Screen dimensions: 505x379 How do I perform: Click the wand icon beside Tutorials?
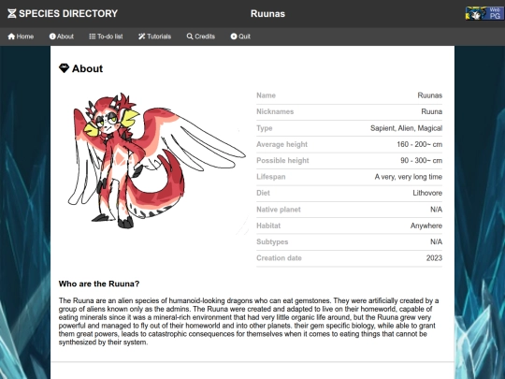(x=142, y=36)
